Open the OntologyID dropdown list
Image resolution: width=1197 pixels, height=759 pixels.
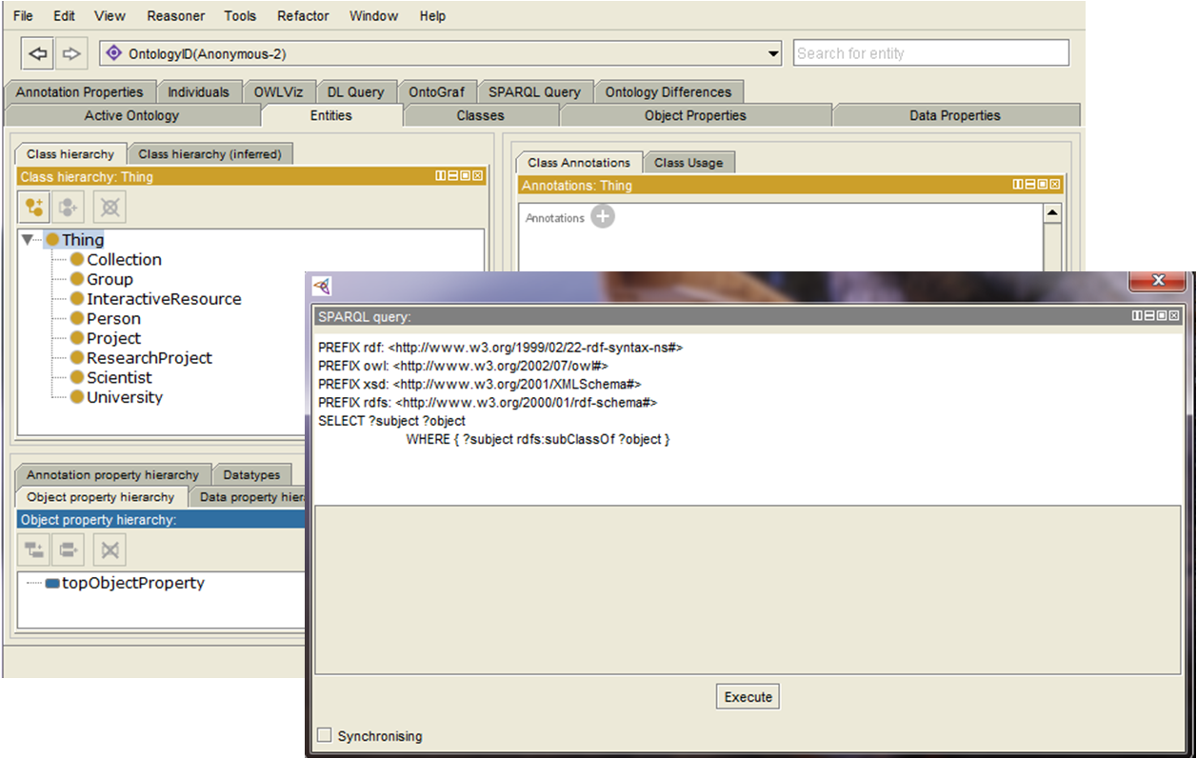tap(773, 53)
